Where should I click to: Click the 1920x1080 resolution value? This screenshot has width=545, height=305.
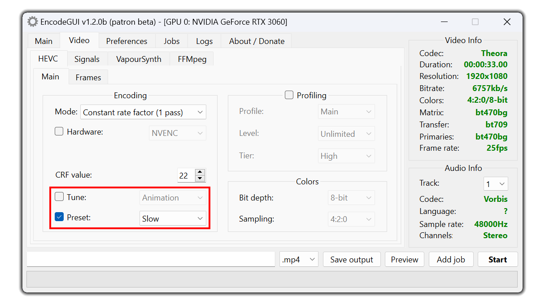pos(487,76)
